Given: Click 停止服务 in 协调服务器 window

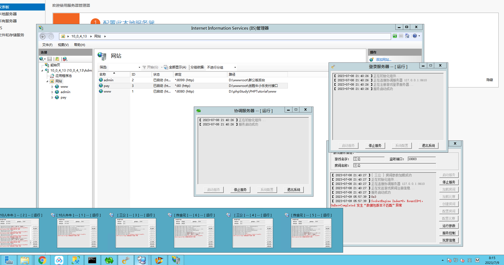Looking at the screenshot, I should coord(240,190).
